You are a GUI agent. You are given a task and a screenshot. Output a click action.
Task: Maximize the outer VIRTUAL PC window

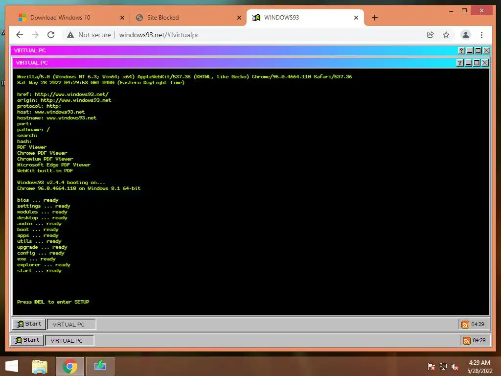pos(478,50)
